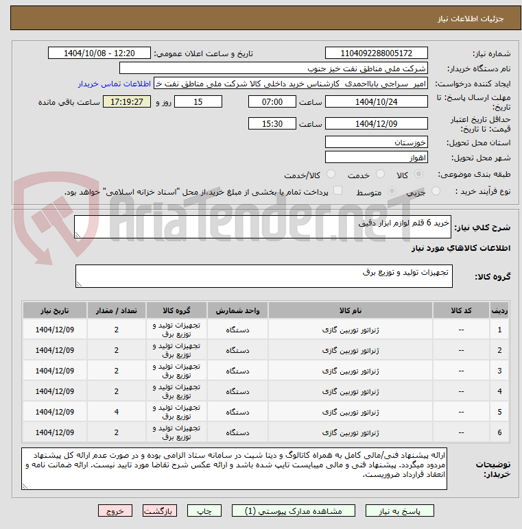The height and width of the screenshot is (529, 522).
Task: Open the اطلاعات تماس خریدار link
Action: pos(115,84)
